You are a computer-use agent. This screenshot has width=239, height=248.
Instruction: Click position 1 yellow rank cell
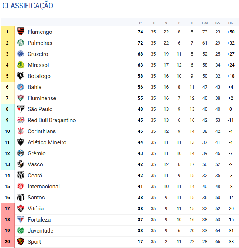(x=7, y=32)
